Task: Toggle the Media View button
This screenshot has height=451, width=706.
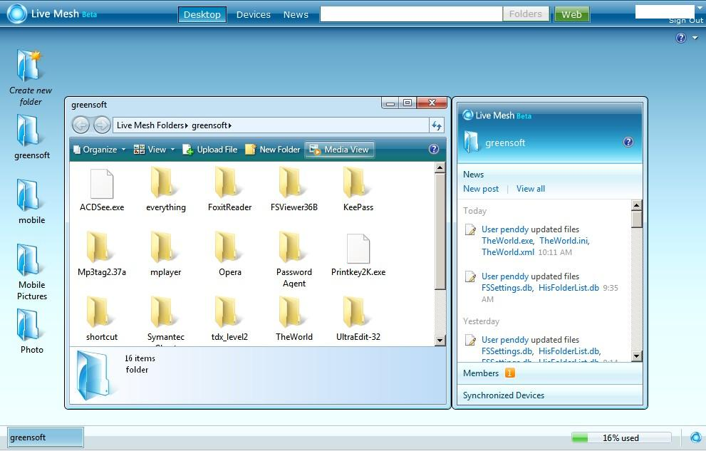Action: [339, 150]
